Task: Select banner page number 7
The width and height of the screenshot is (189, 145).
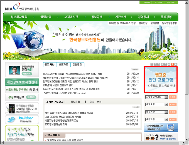Action: point(172,64)
